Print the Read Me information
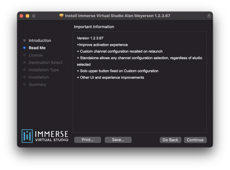The height and width of the screenshot is (170, 230). pyautogui.click(x=88, y=140)
